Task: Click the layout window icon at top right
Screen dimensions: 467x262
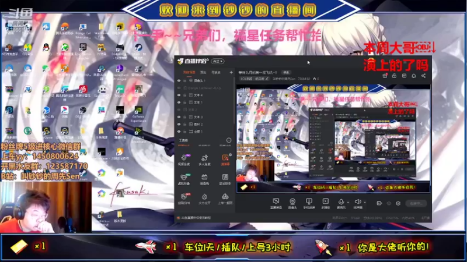Action: coord(404,76)
